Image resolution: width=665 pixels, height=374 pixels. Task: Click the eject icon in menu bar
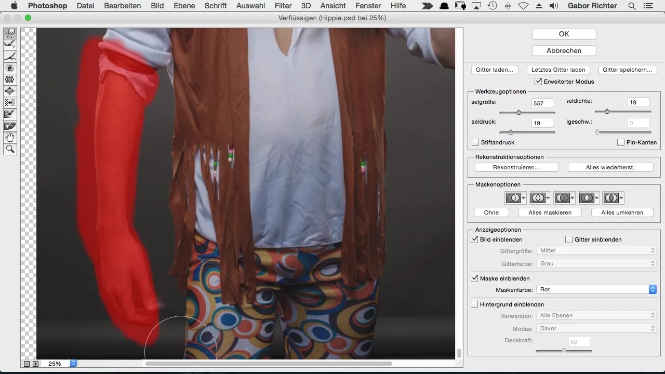538,6
